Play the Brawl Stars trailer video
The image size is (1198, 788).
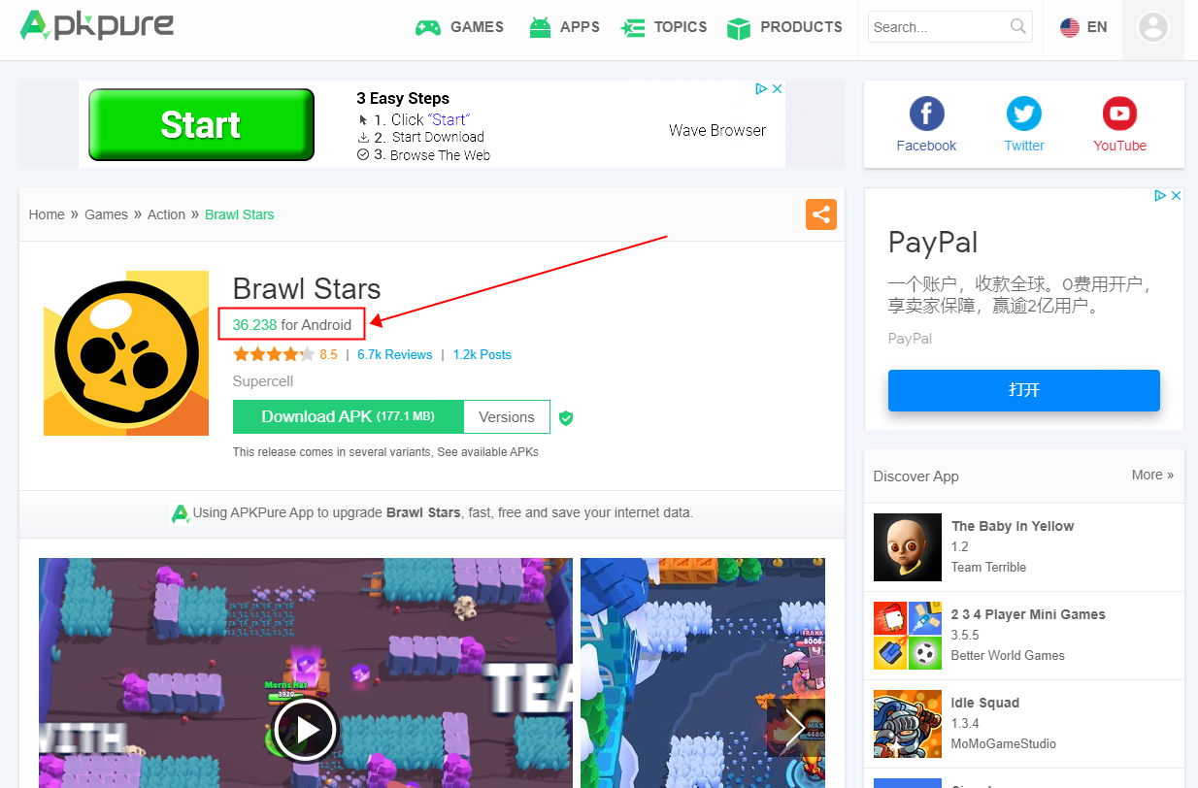[305, 729]
